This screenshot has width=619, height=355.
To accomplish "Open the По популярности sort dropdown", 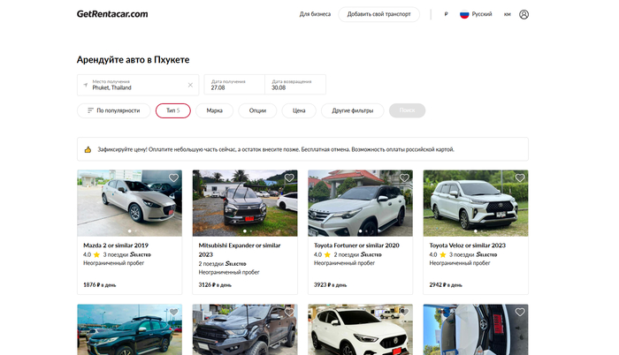I will coord(114,110).
